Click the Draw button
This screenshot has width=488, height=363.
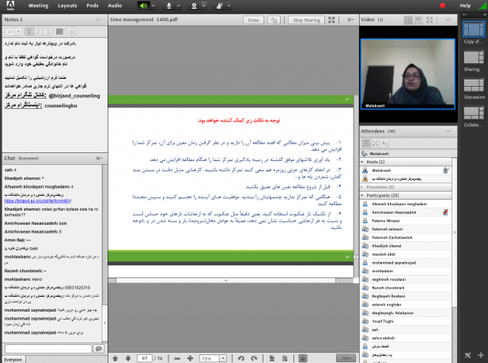point(253,20)
